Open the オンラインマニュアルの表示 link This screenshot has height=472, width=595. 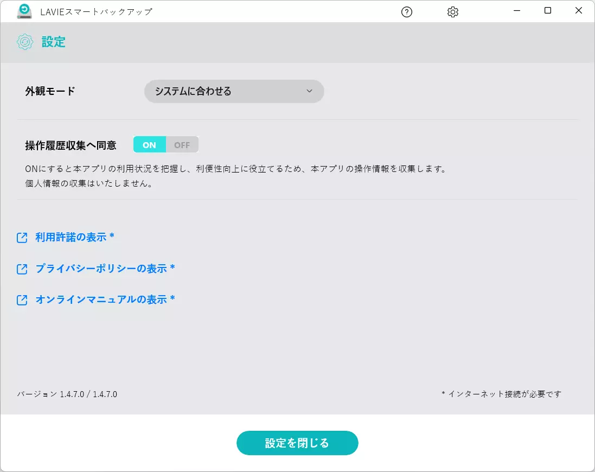click(105, 299)
